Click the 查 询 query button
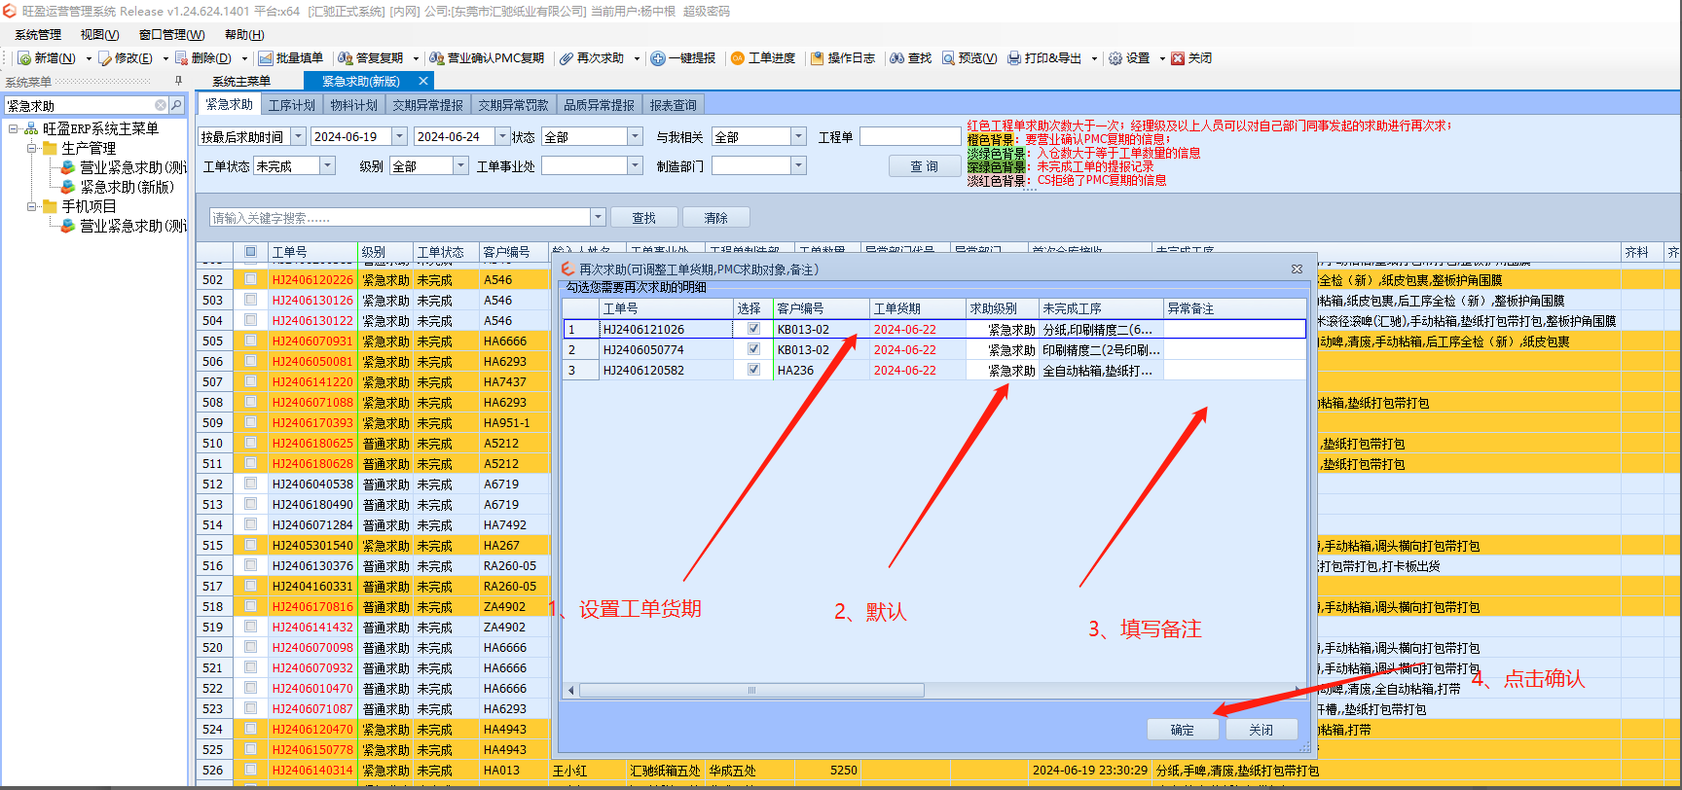1682x790 pixels. [925, 166]
